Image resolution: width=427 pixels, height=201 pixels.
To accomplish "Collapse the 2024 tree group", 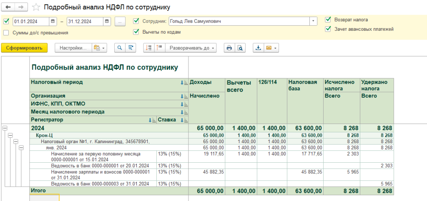I will [5, 128].
